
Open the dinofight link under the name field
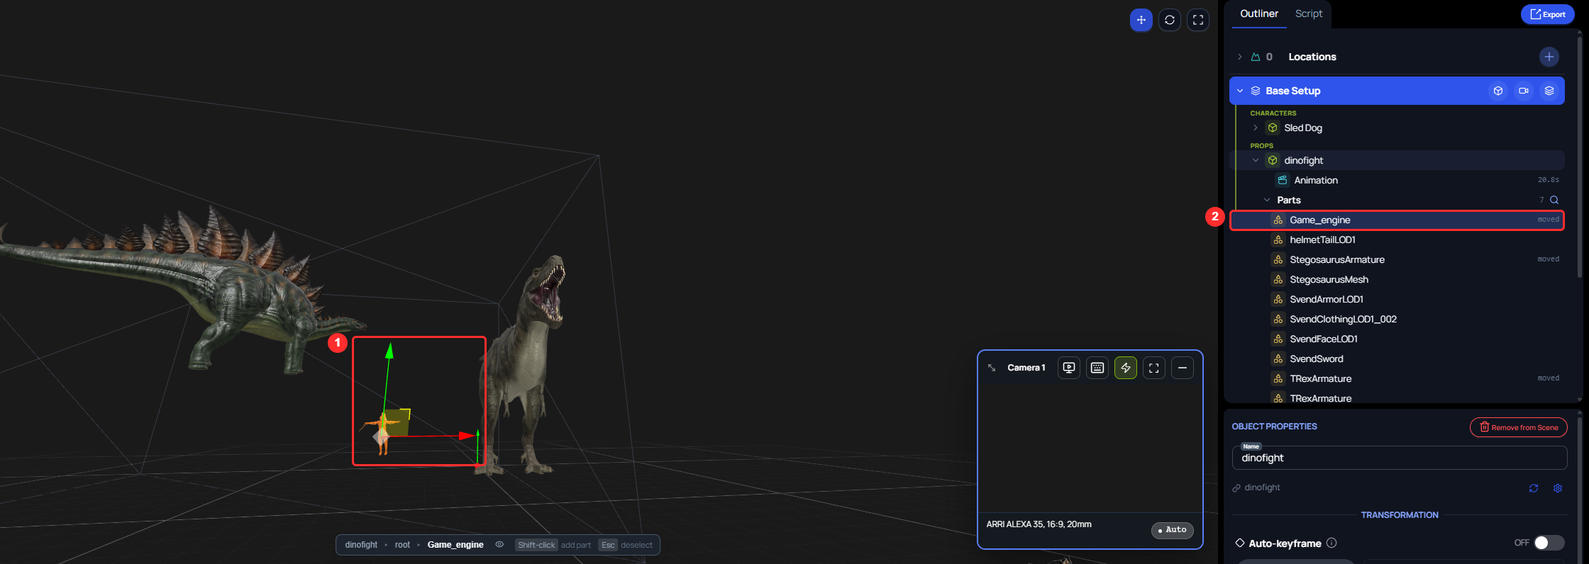[1256, 487]
